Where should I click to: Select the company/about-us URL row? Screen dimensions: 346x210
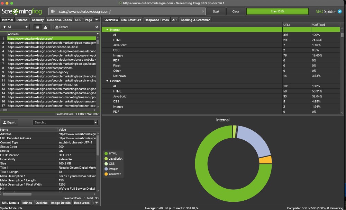(x=52, y=85)
